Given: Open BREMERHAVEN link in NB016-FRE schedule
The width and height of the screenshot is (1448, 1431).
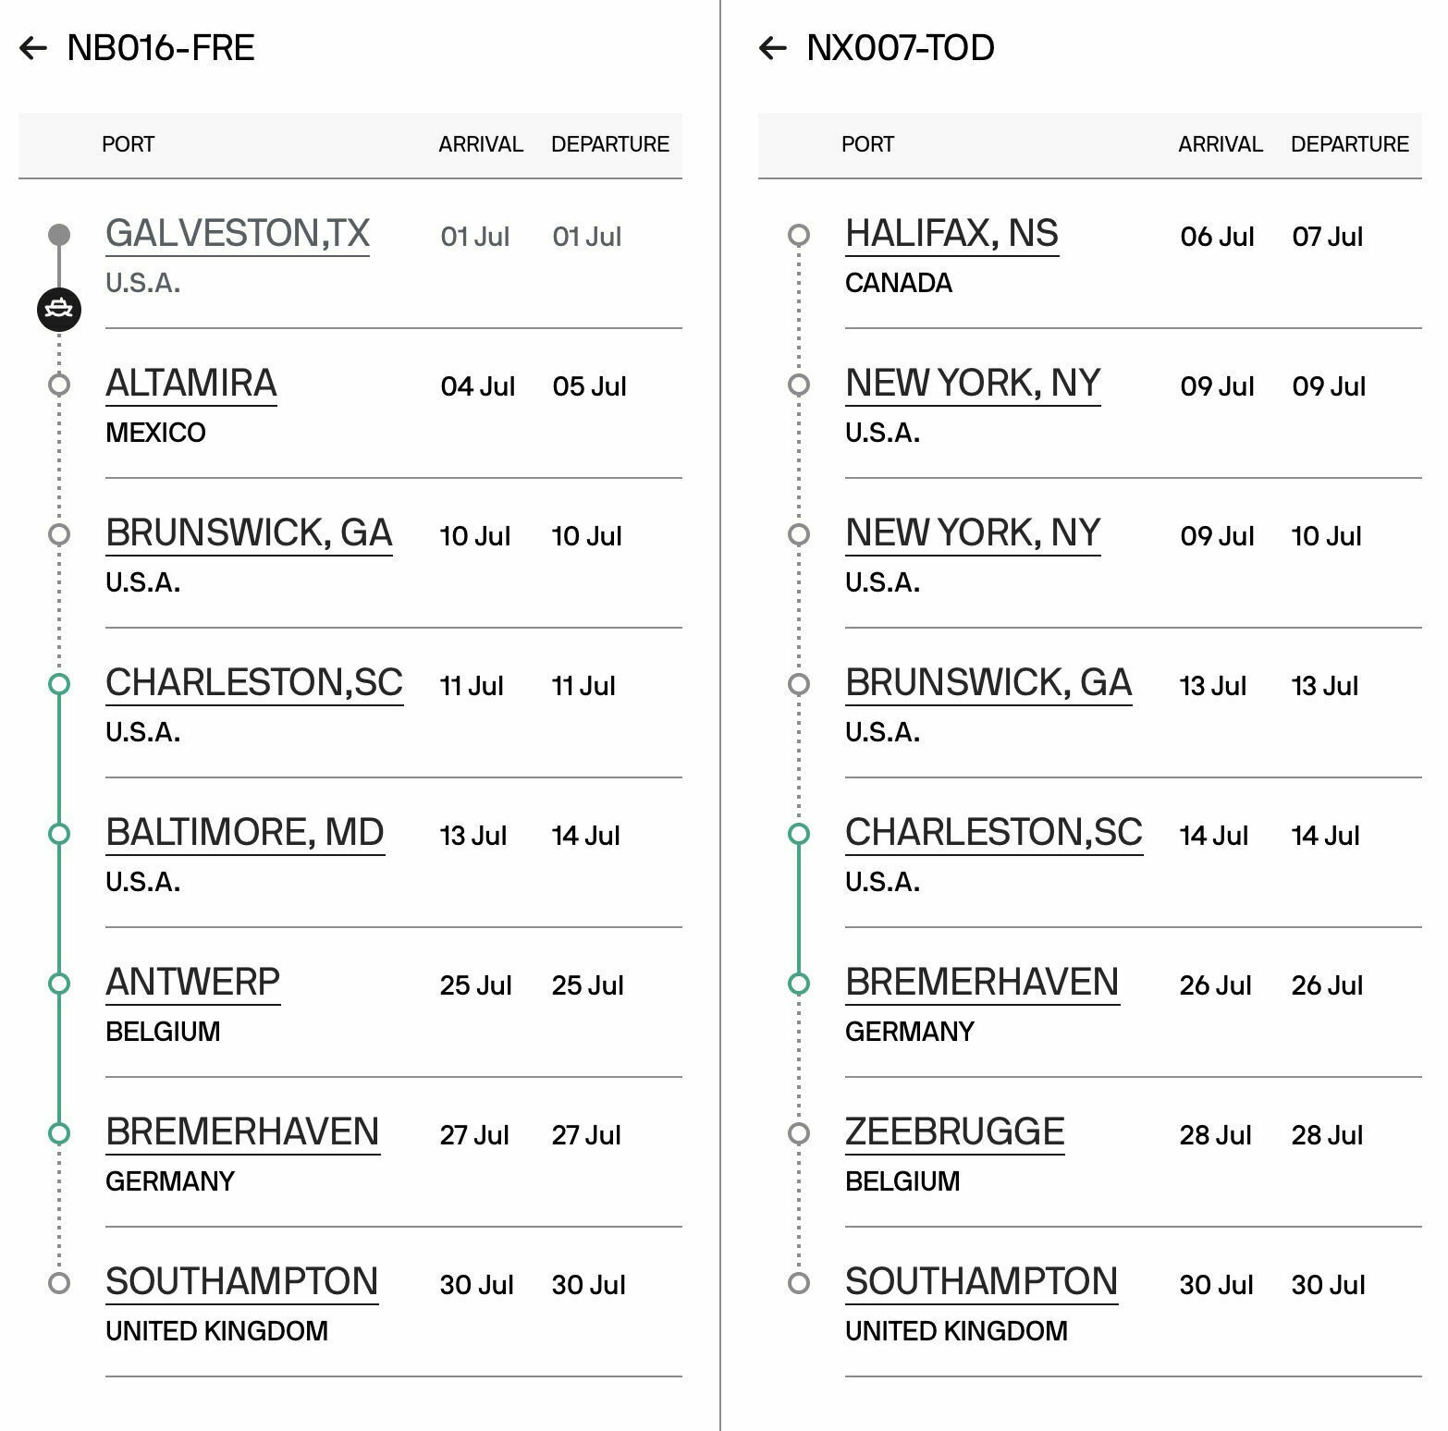Looking at the screenshot, I should pyautogui.click(x=242, y=1132).
